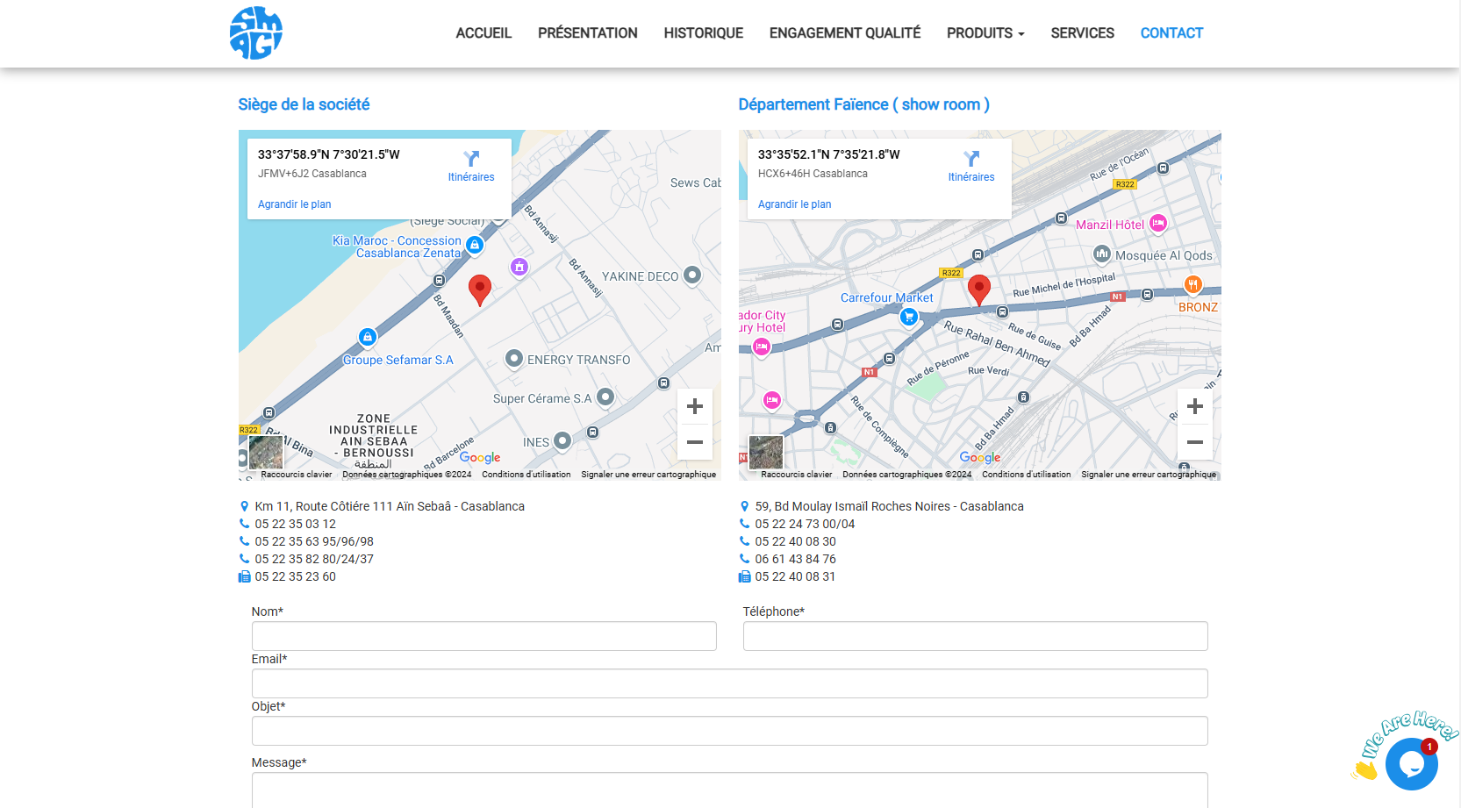The height and width of the screenshot is (808, 1461).
Task: Open the Engagement Qualité menu item
Action: pyautogui.click(x=844, y=33)
